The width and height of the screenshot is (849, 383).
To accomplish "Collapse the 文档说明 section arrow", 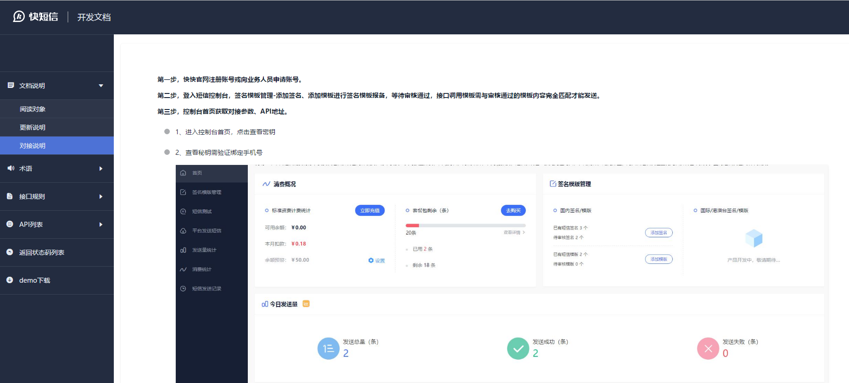I will (x=101, y=86).
